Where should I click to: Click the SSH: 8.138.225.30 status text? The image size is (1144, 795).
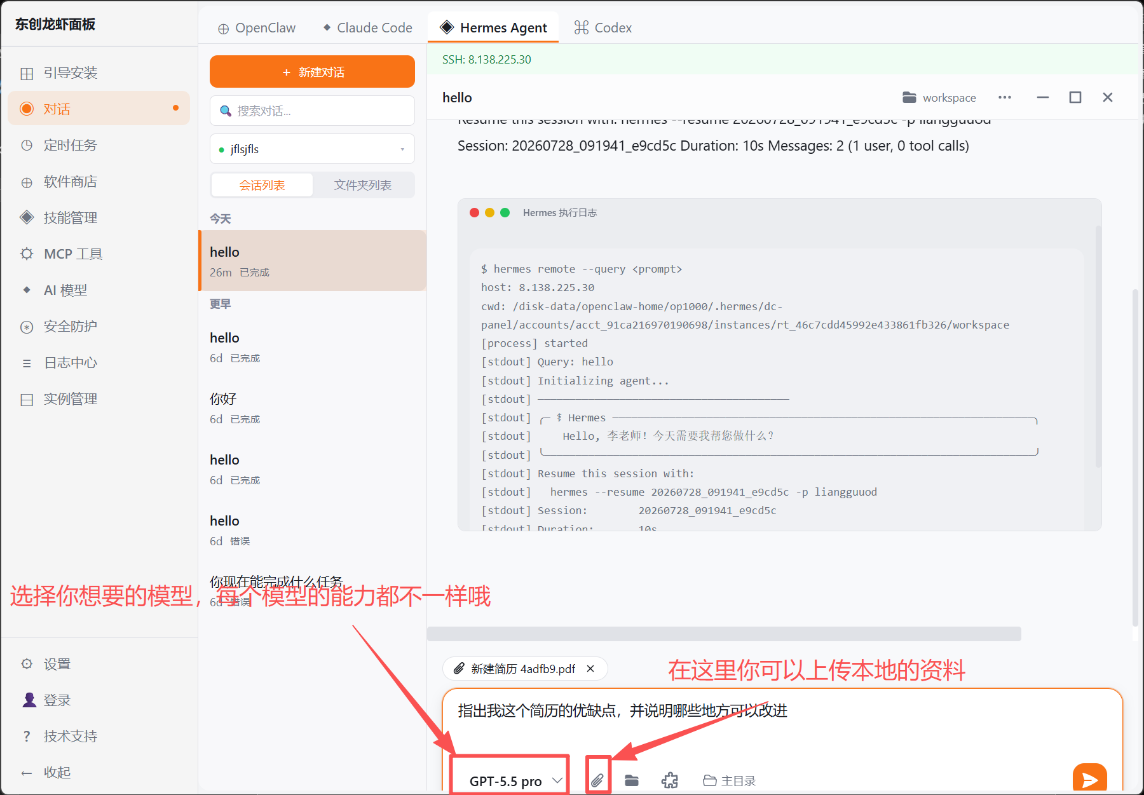tap(487, 59)
